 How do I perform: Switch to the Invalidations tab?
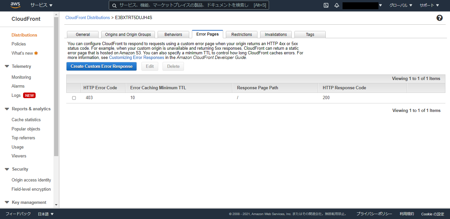coord(276,35)
